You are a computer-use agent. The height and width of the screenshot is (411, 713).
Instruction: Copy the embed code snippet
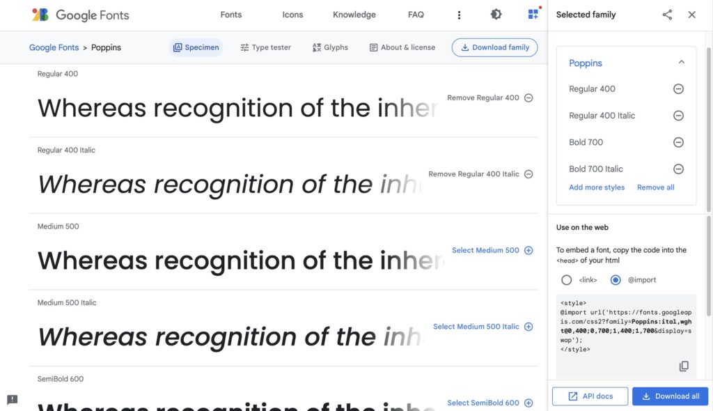(684, 366)
